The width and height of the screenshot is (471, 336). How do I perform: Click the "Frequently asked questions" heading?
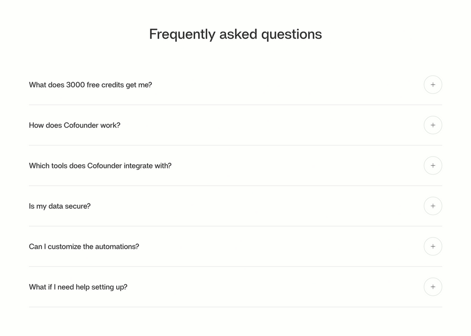(235, 34)
